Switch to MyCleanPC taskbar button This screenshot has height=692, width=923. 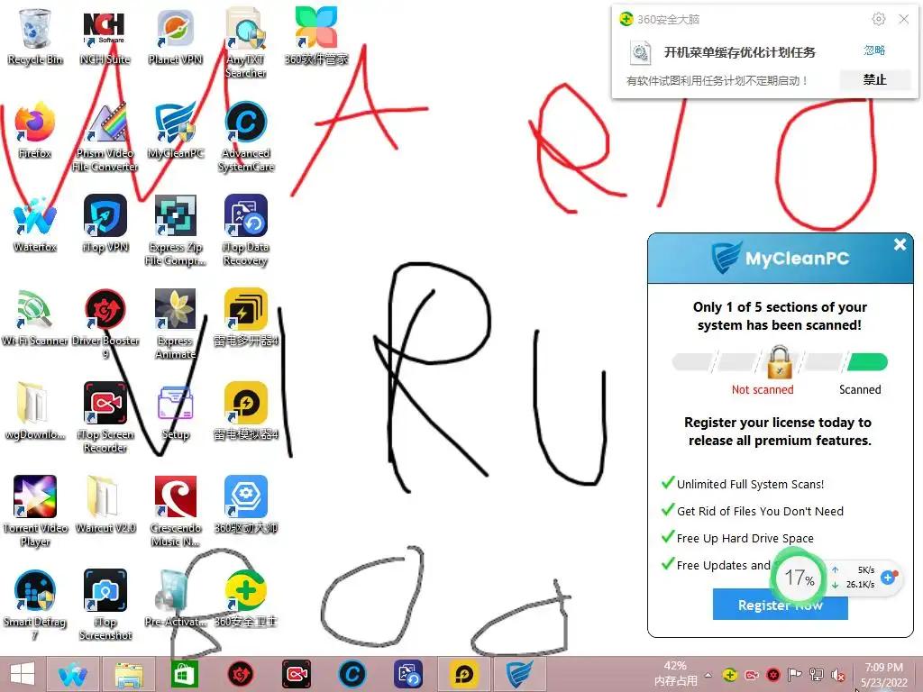519,674
